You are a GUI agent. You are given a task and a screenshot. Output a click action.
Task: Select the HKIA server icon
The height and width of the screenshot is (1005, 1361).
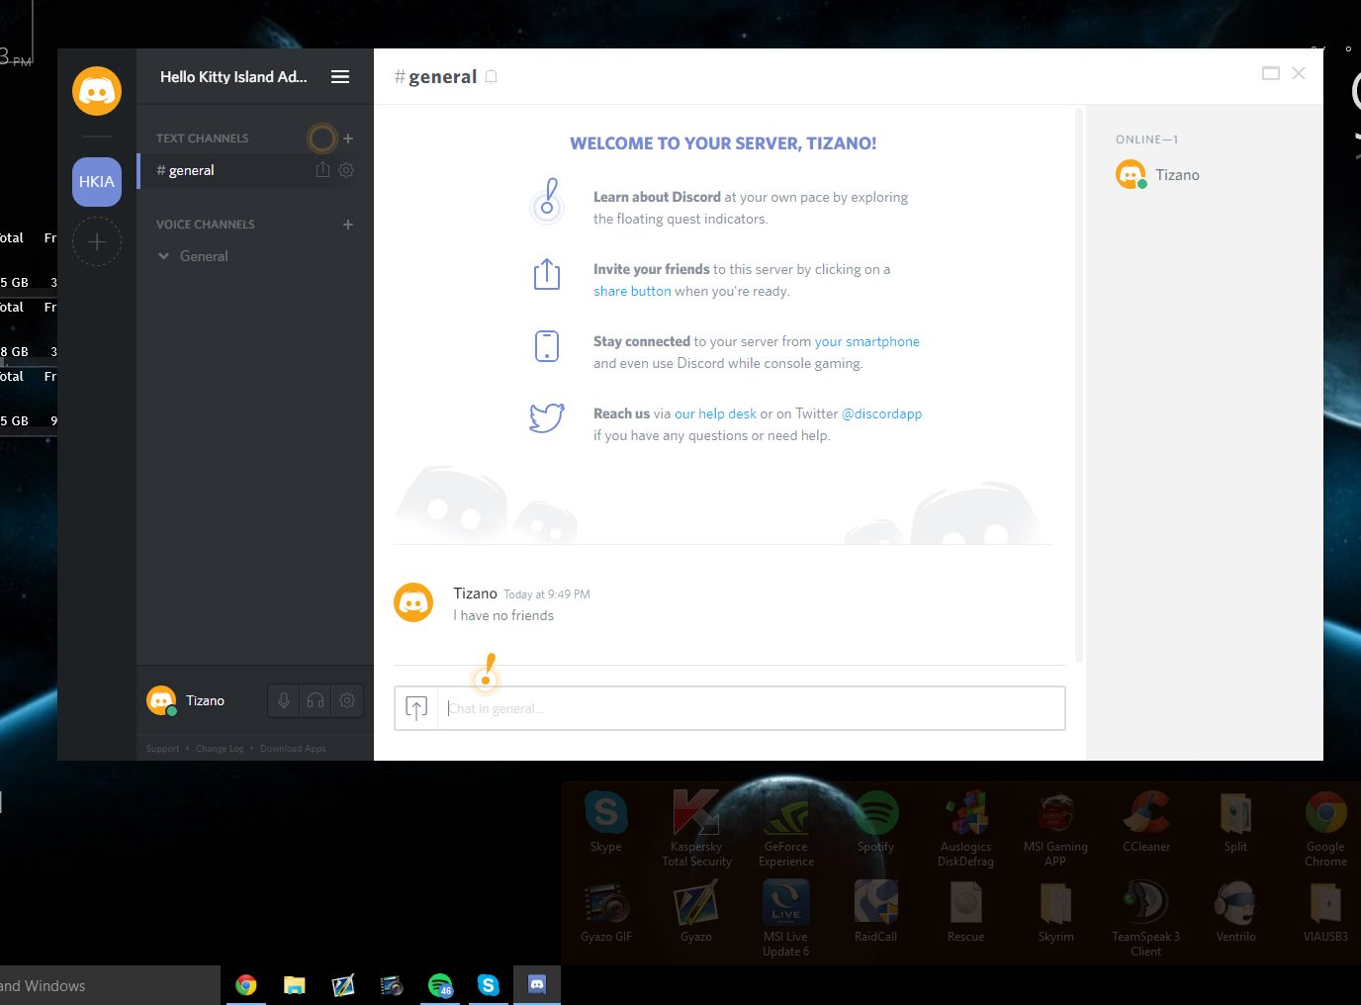pos(97,182)
